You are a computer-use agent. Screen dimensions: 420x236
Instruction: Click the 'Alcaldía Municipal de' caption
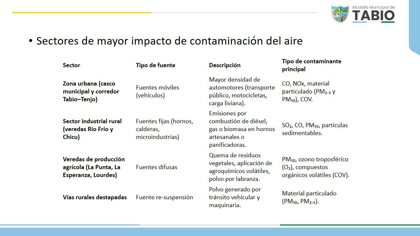click(x=373, y=7)
